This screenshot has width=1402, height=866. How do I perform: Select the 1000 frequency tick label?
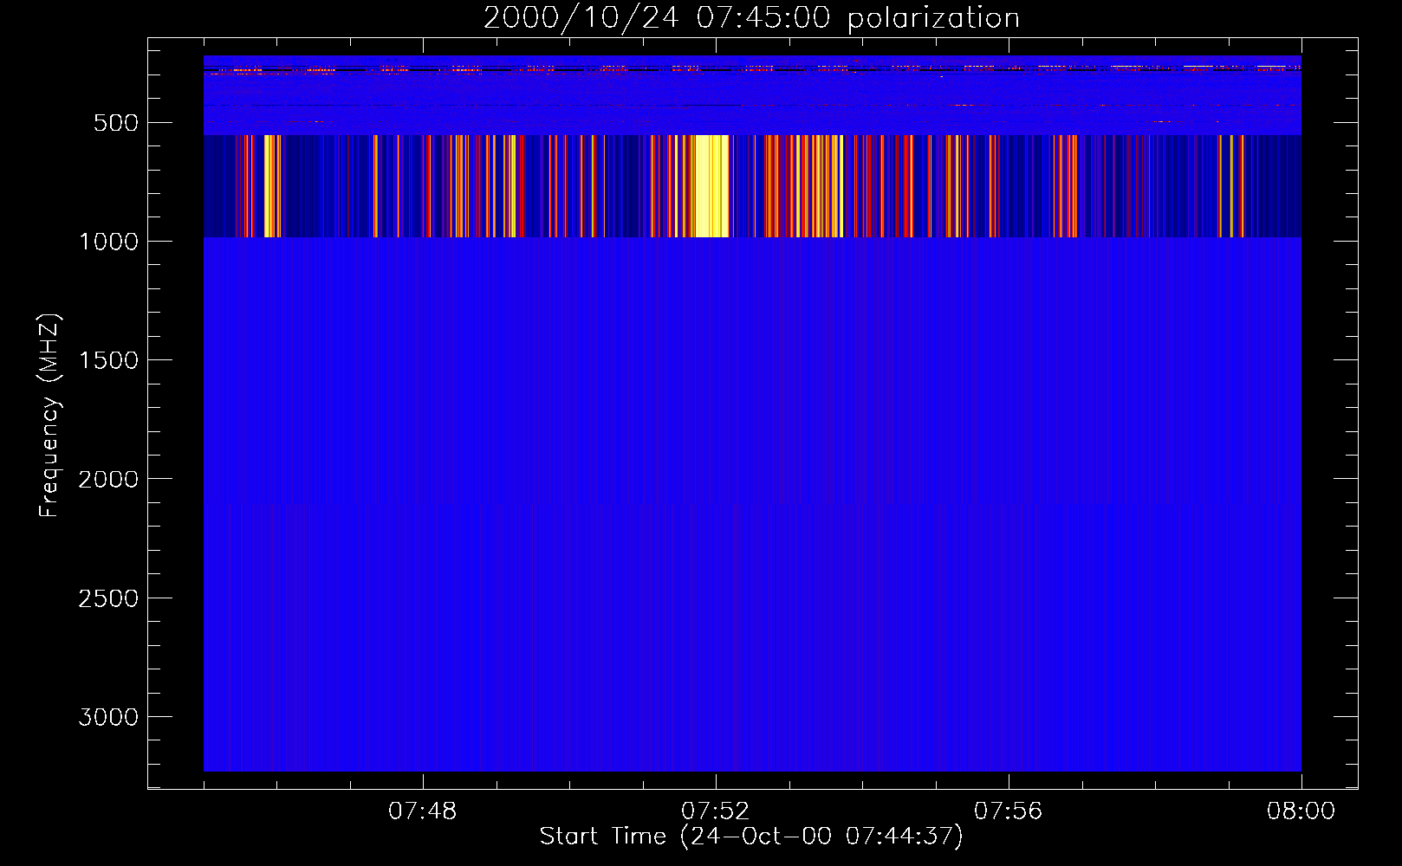tap(108, 242)
